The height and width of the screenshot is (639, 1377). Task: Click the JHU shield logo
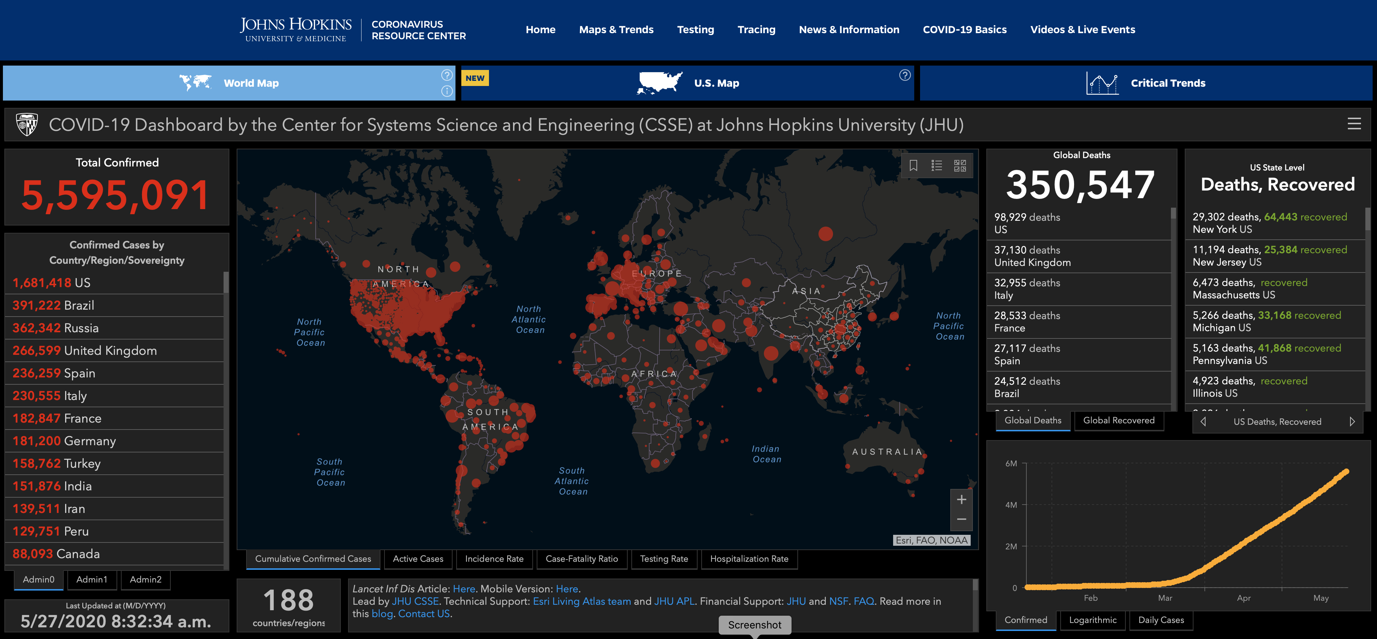[27, 125]
